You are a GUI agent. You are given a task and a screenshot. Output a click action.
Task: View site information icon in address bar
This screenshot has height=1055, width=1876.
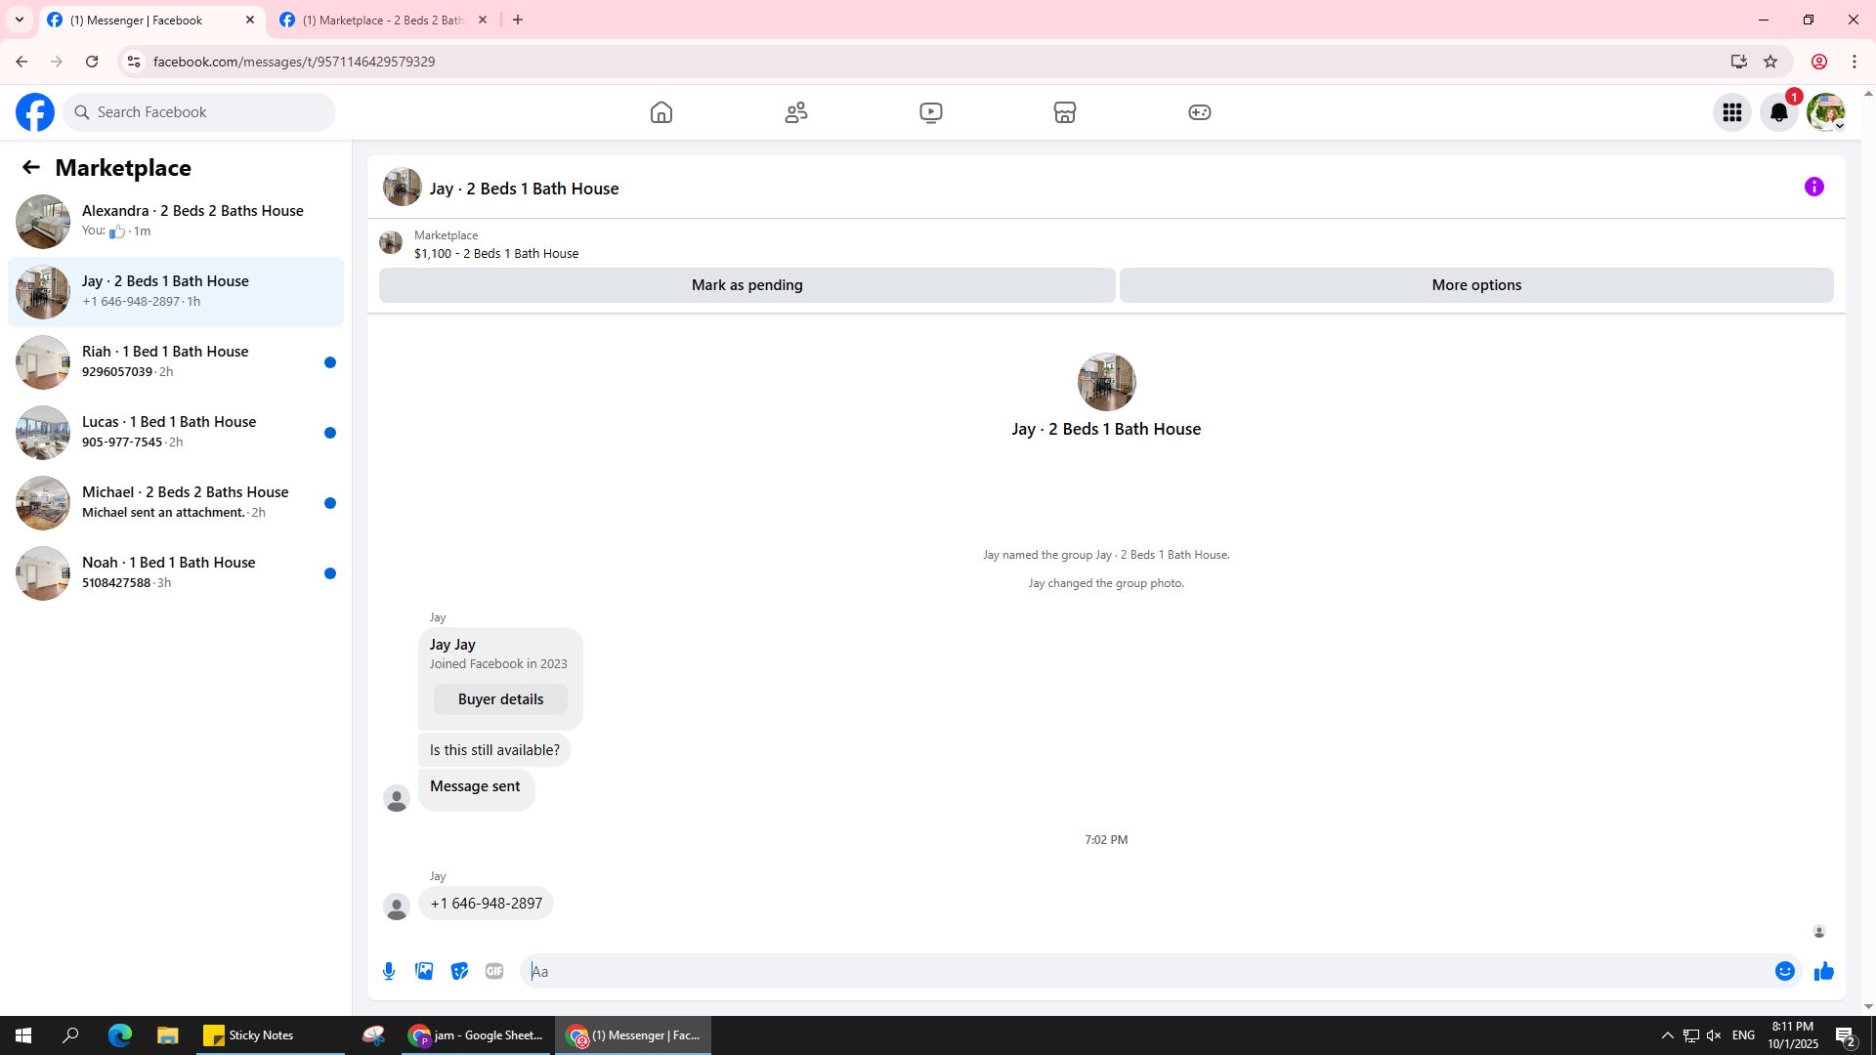coord(134,62)
